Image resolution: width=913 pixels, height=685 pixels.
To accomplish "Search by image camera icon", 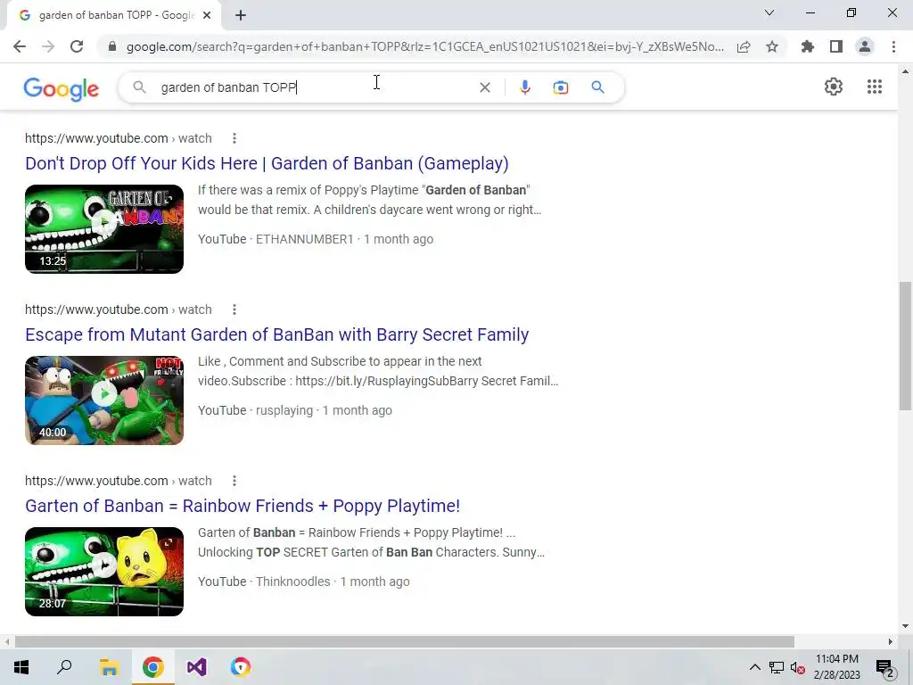I will (561, 87).
